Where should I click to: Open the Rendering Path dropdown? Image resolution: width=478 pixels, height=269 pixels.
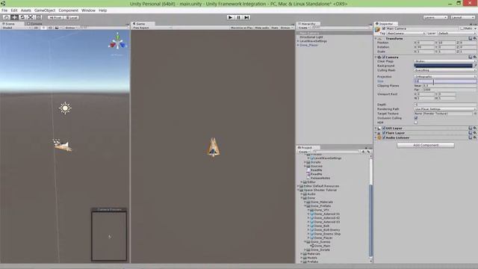tap(445, 109)
